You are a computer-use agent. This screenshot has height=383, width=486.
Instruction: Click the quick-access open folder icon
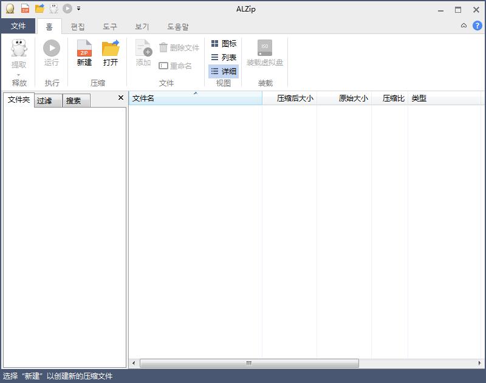pos(39,9)
